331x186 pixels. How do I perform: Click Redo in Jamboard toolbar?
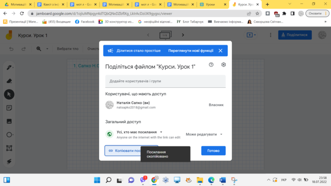tap(24, 49)
